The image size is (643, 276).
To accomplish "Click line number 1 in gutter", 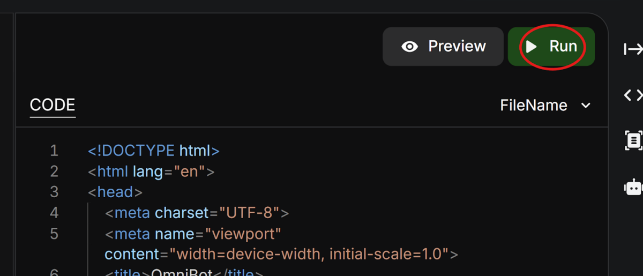I will 54,151.
